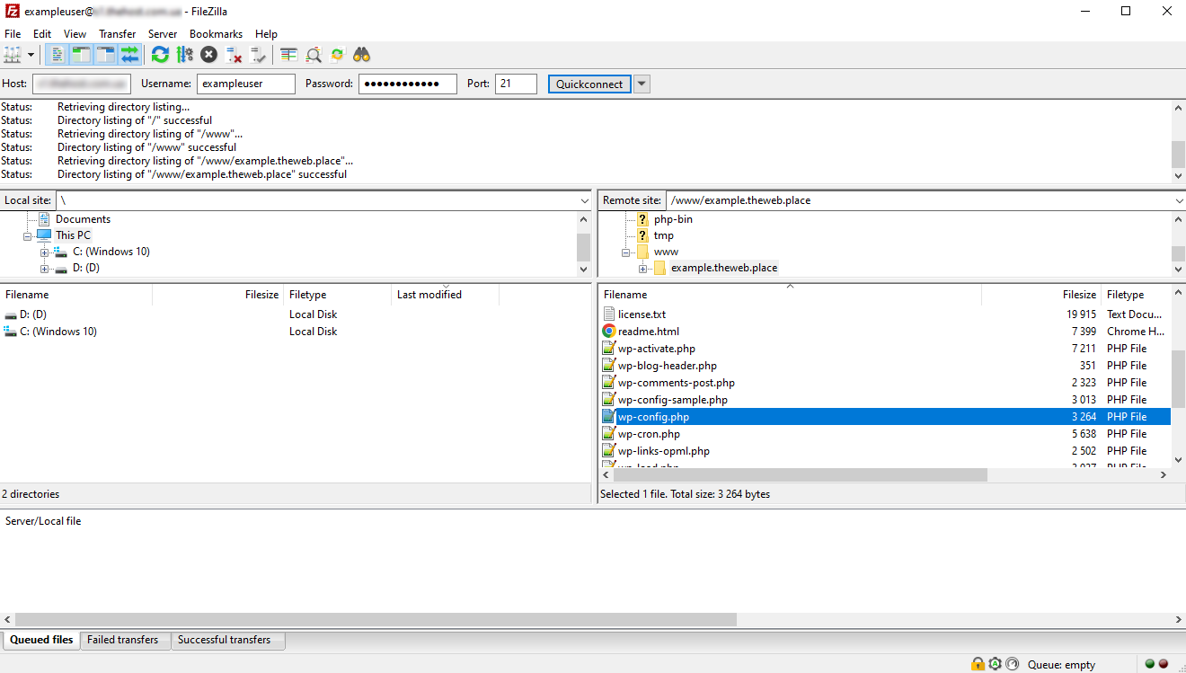Toggle transfer queue display
Image resolution: width=1186 pixels, height=673 pixels.
click(129, 55)
